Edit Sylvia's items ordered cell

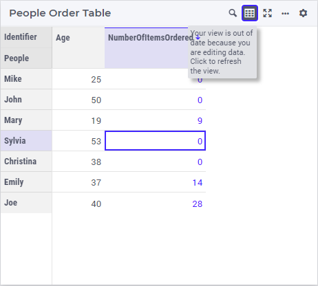point(155,141)
